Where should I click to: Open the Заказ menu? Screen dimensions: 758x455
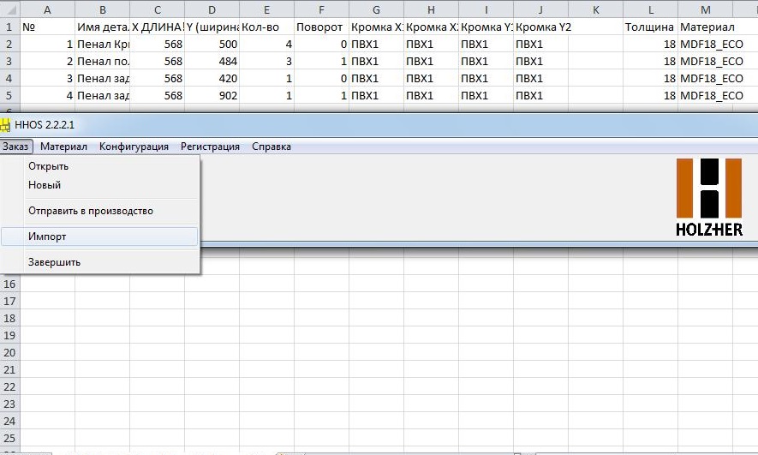16,147
